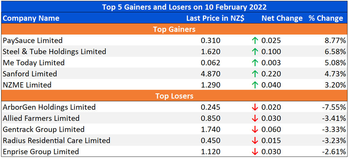Click red down arrow for ArborGen Holdings
The width and height of the screenshot is (349, 158).
click(255, 107)
